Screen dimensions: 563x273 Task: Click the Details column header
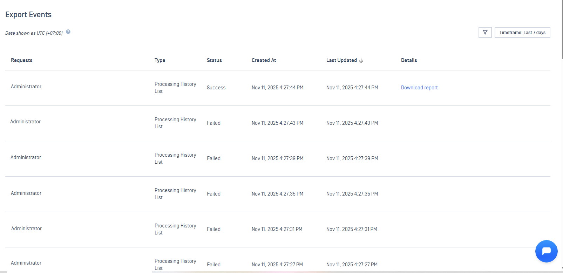[x=409, y=60]
